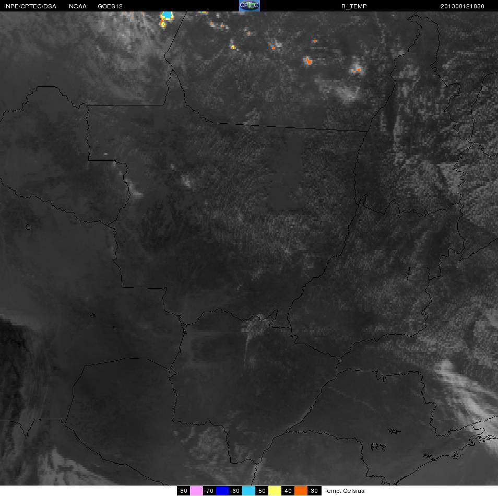Click the GOES12 satellite label
The width and height of the screenshot is (498, 496).
[x=110, y=6]
